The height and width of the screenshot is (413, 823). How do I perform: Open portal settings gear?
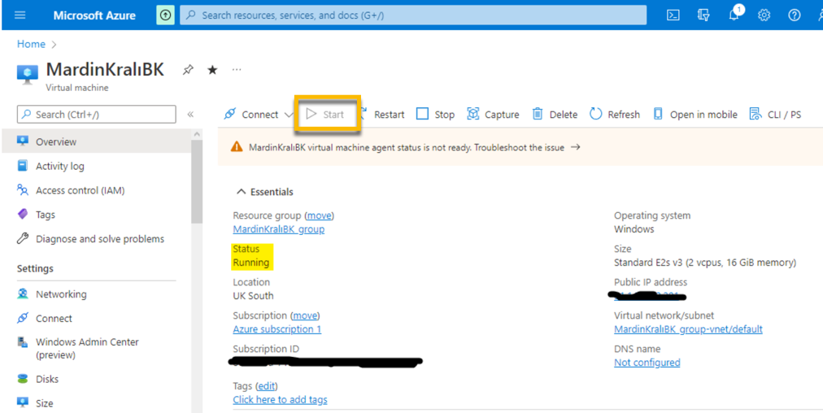764,15
